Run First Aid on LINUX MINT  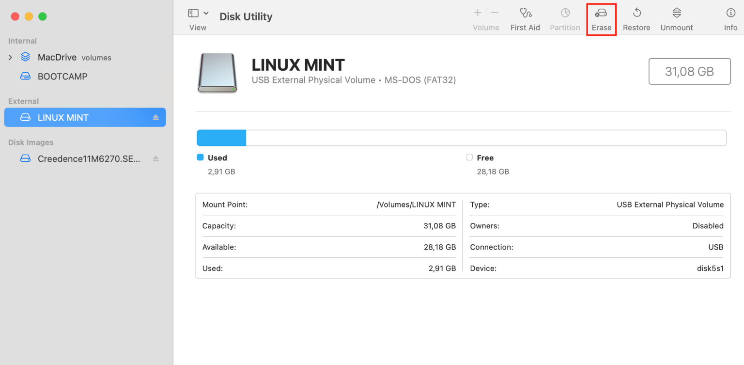[525, 17]
